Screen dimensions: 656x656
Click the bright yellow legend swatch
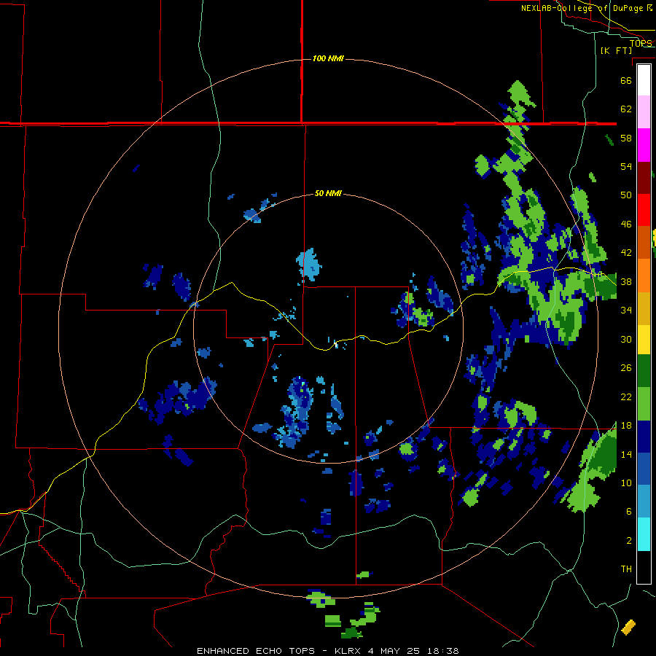644,339
